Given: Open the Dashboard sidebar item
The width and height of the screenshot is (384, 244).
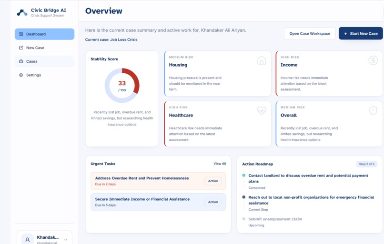Looking at the screenshot, I should 45,34.
